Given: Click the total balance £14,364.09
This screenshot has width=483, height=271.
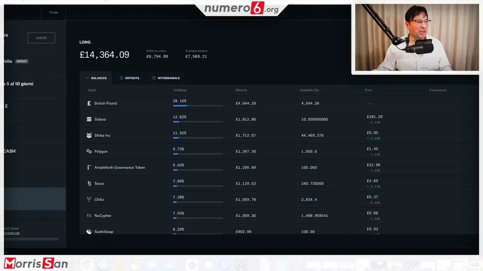Looking at the screenshot, I should coord(104,55).
